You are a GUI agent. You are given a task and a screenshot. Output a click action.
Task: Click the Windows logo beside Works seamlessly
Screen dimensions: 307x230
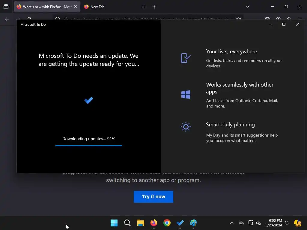(x=186, y=94)
